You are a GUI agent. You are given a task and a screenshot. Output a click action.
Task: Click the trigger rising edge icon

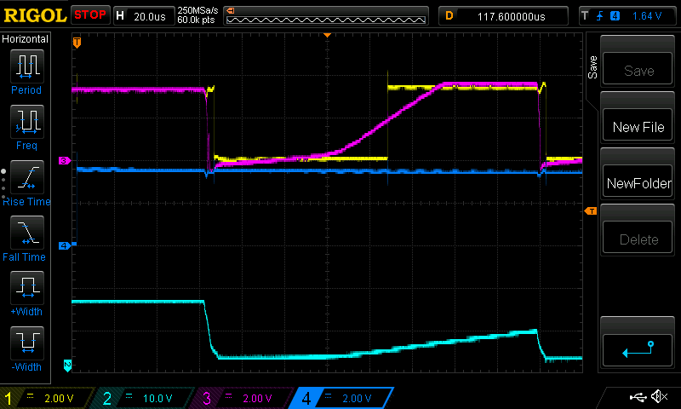coord(600,16)
